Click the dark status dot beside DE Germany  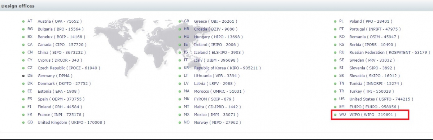(x=23, y=76)
